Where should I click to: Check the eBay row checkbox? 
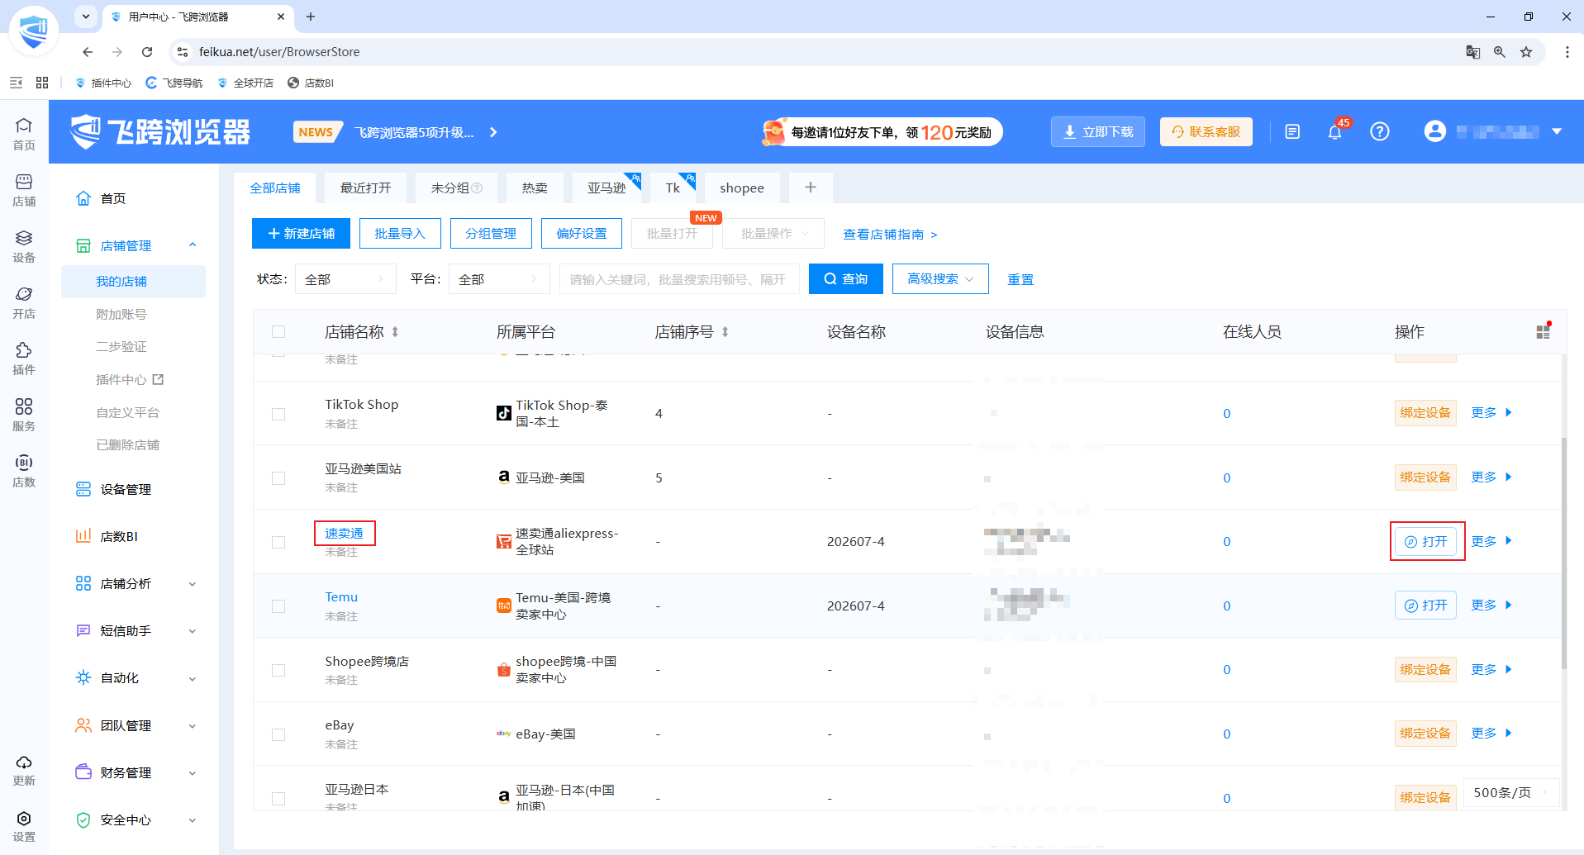(x=278, y=734)
